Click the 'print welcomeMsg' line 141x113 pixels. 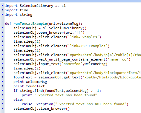pyautogui.click(x=30, y=82)
